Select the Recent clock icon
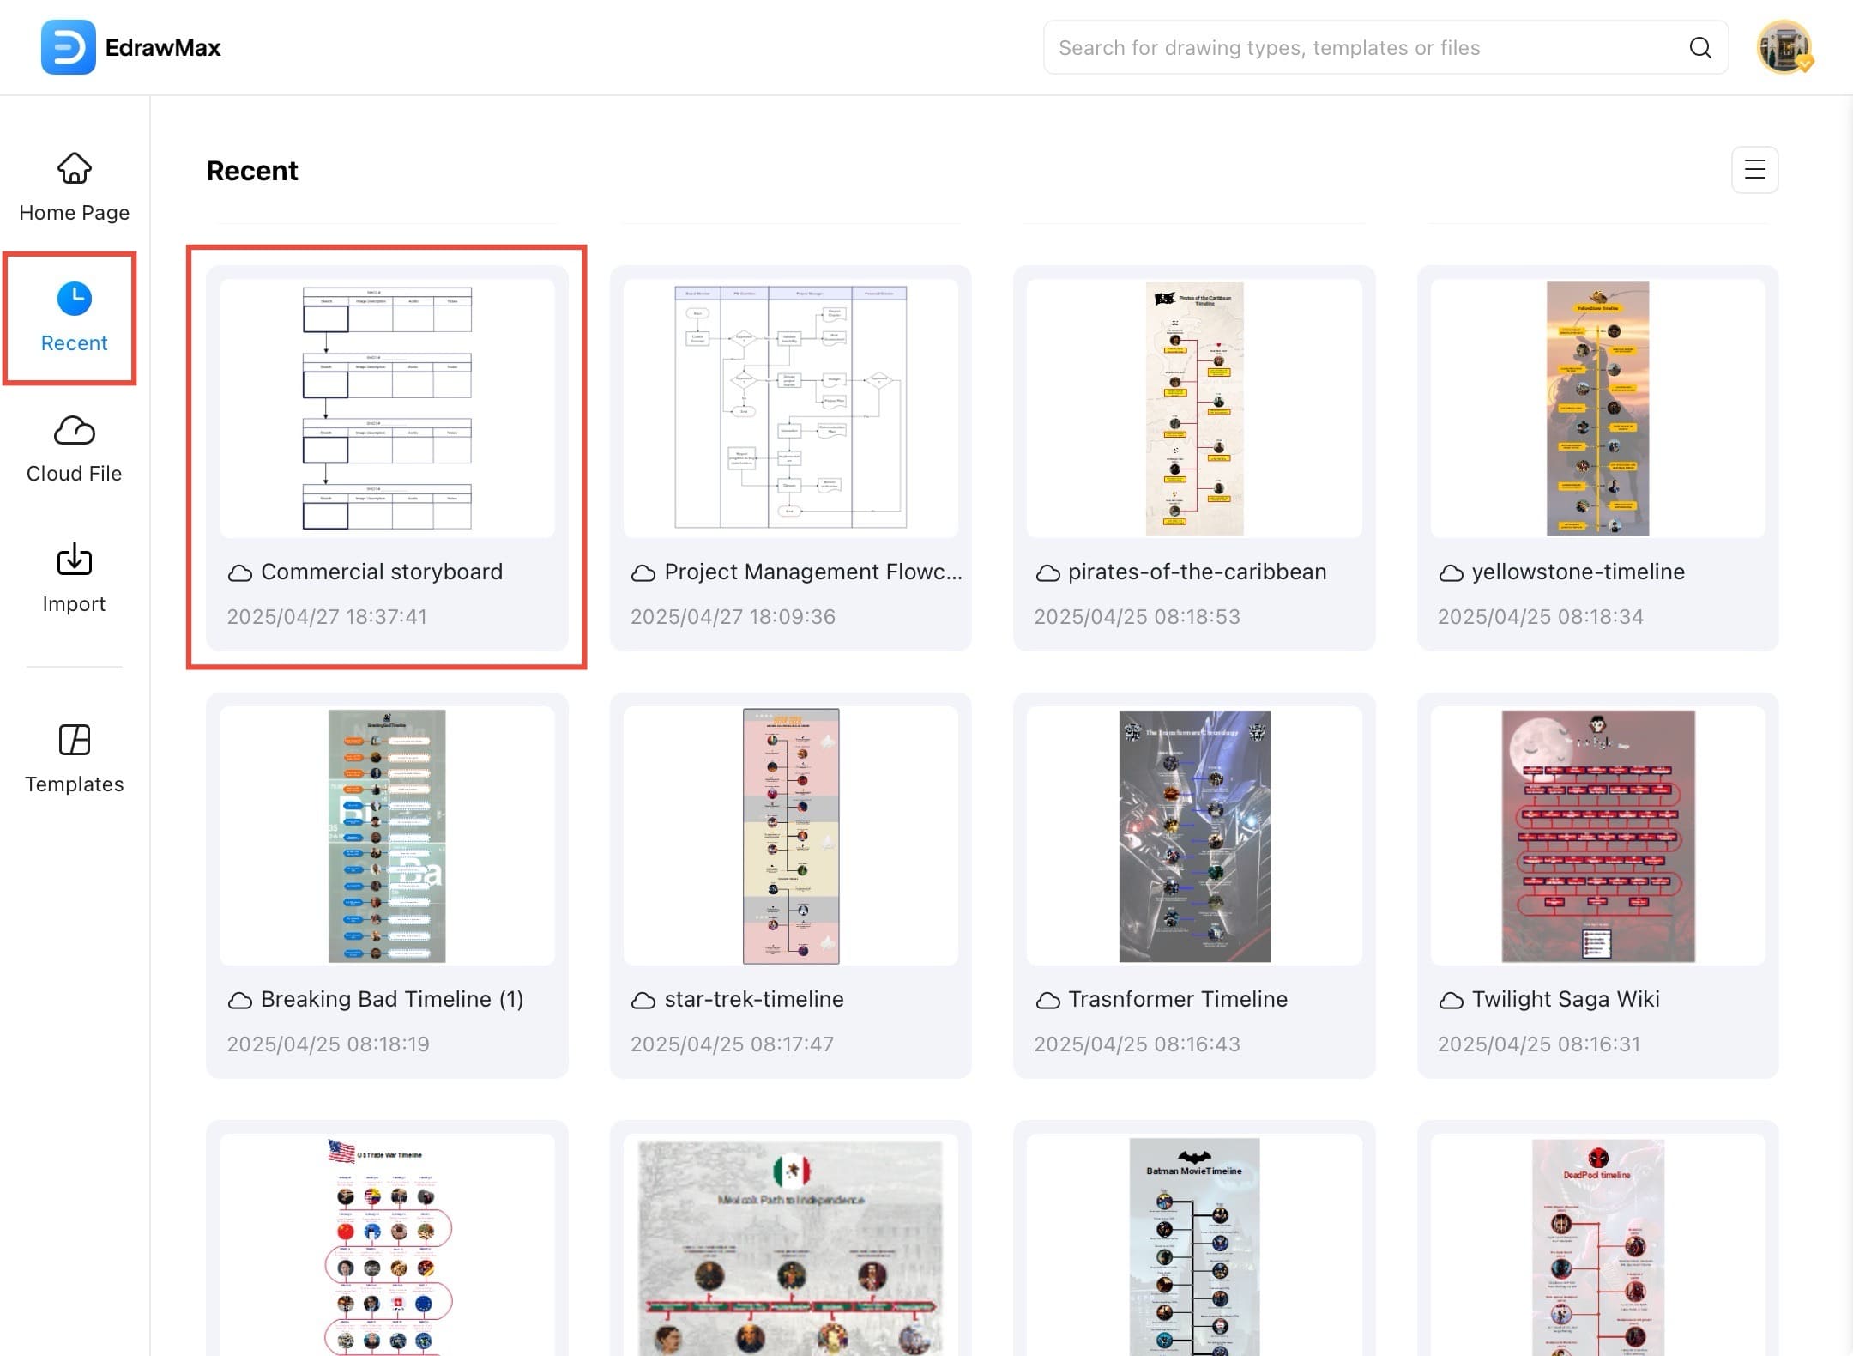 tap(74, 299)
